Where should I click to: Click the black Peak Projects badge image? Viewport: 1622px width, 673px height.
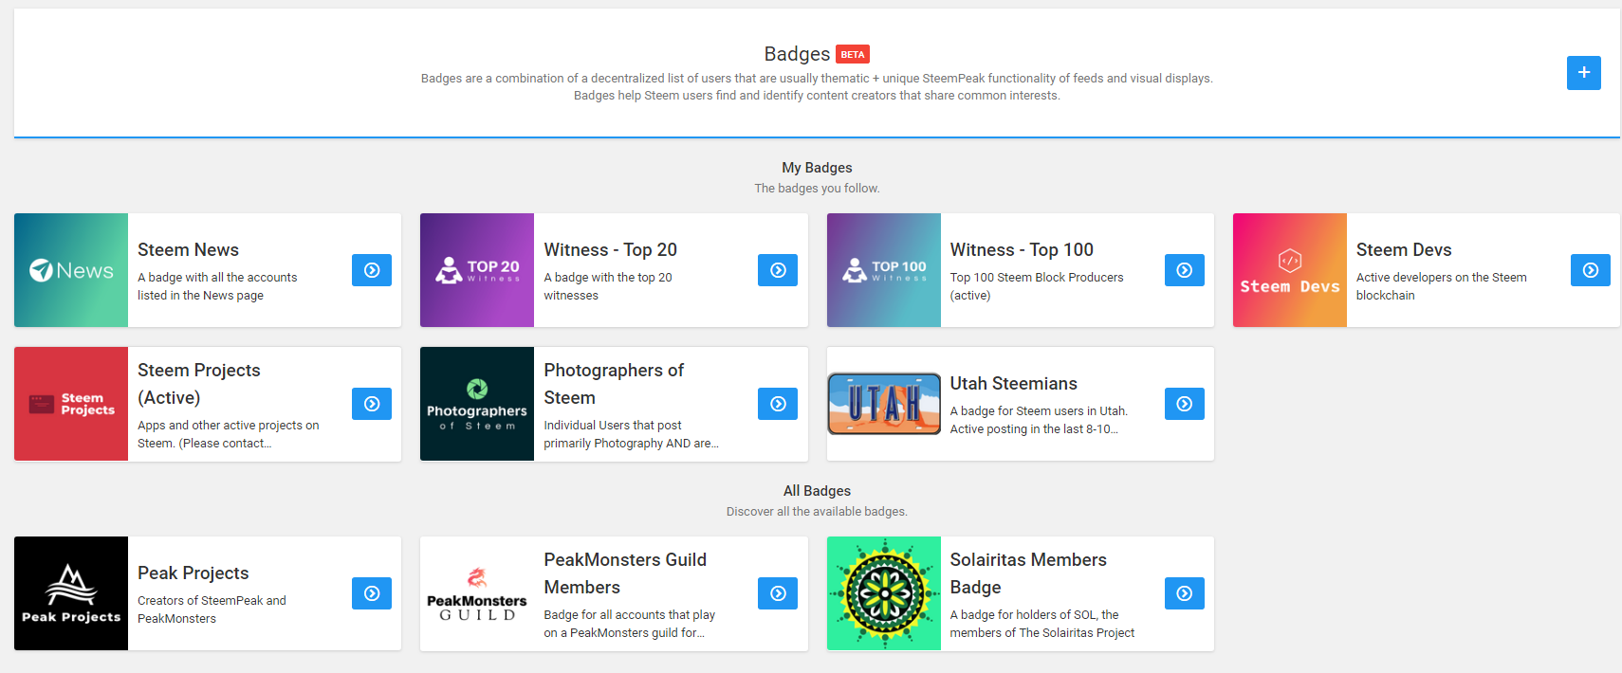(71, 593)
